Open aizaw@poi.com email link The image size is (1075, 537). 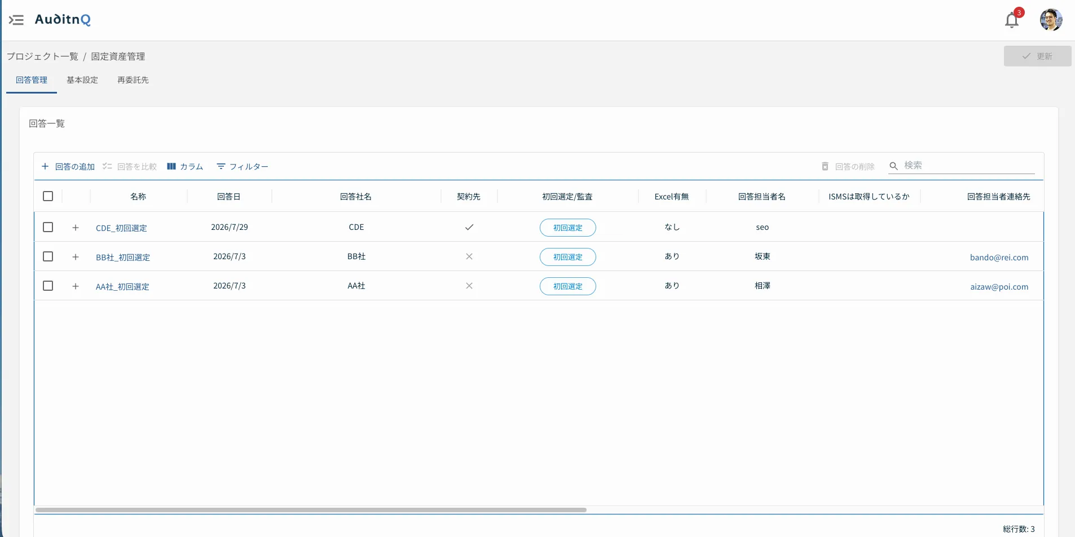(999, 287)
